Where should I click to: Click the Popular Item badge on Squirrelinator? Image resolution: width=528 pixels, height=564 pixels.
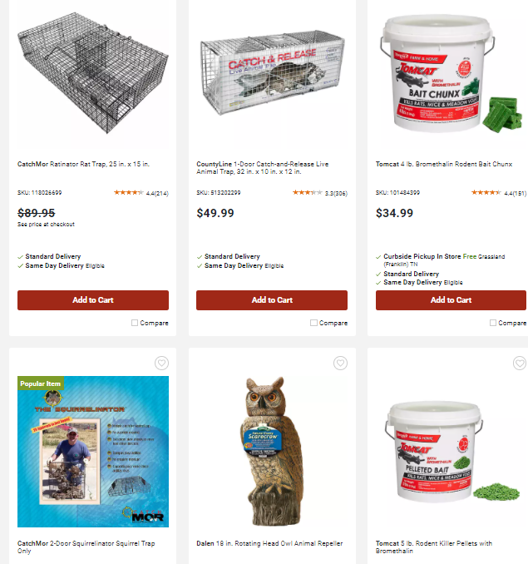coord(40,383)
